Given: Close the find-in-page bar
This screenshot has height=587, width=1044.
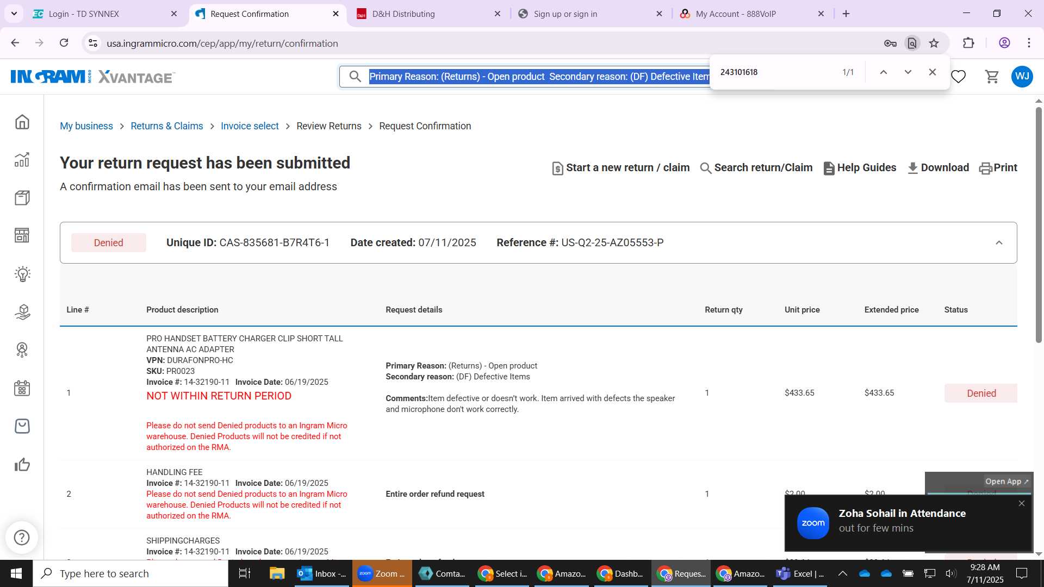Looking at the screenshot, I should pyautogui.click(x=933, y=72).
